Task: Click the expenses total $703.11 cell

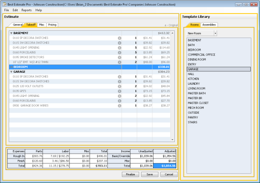Action: click(99, 166)
